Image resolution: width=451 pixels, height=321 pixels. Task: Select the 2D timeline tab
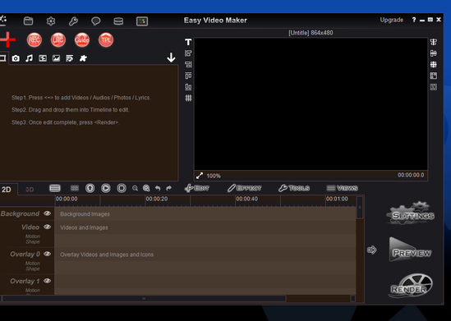[7, 190]
